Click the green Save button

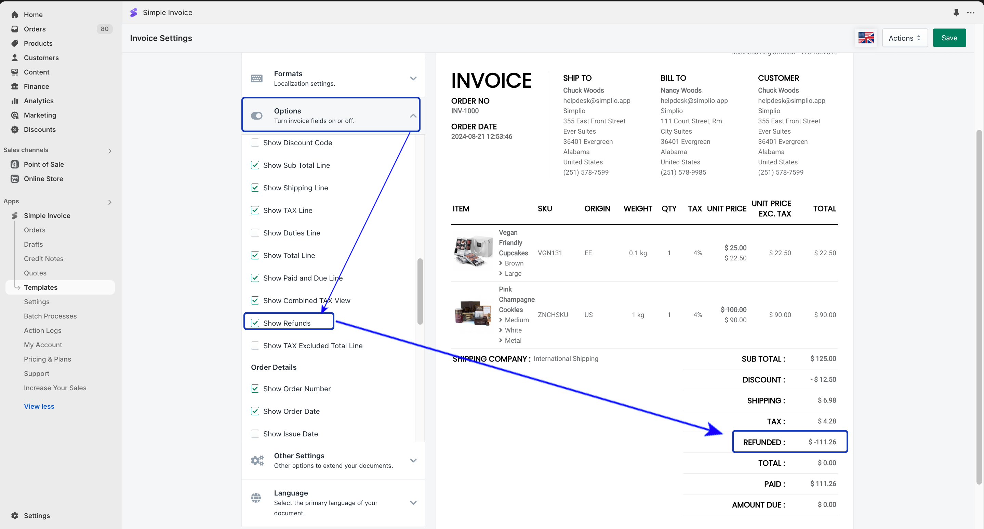949,38
